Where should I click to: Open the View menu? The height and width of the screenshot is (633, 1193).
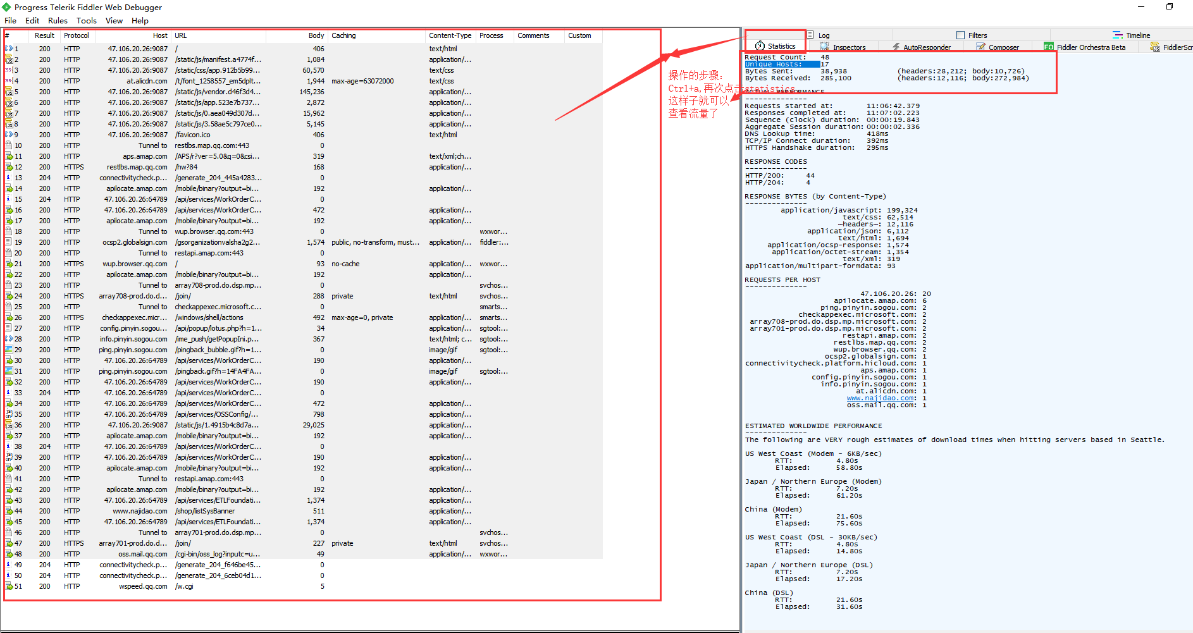click(x=114, y=21)
